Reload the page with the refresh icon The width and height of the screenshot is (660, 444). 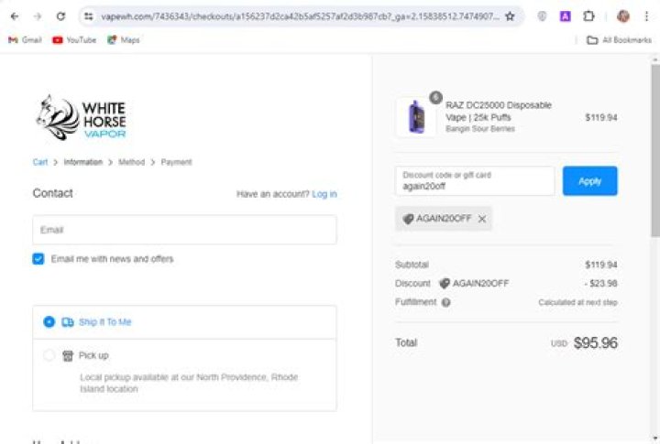click(x=60, y=16)
